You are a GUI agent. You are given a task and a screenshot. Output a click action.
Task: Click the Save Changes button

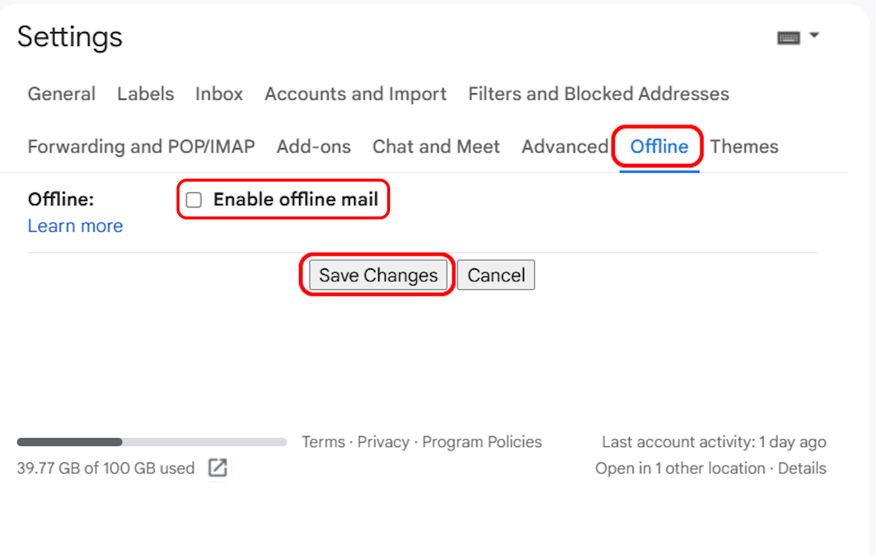(378, 274)
